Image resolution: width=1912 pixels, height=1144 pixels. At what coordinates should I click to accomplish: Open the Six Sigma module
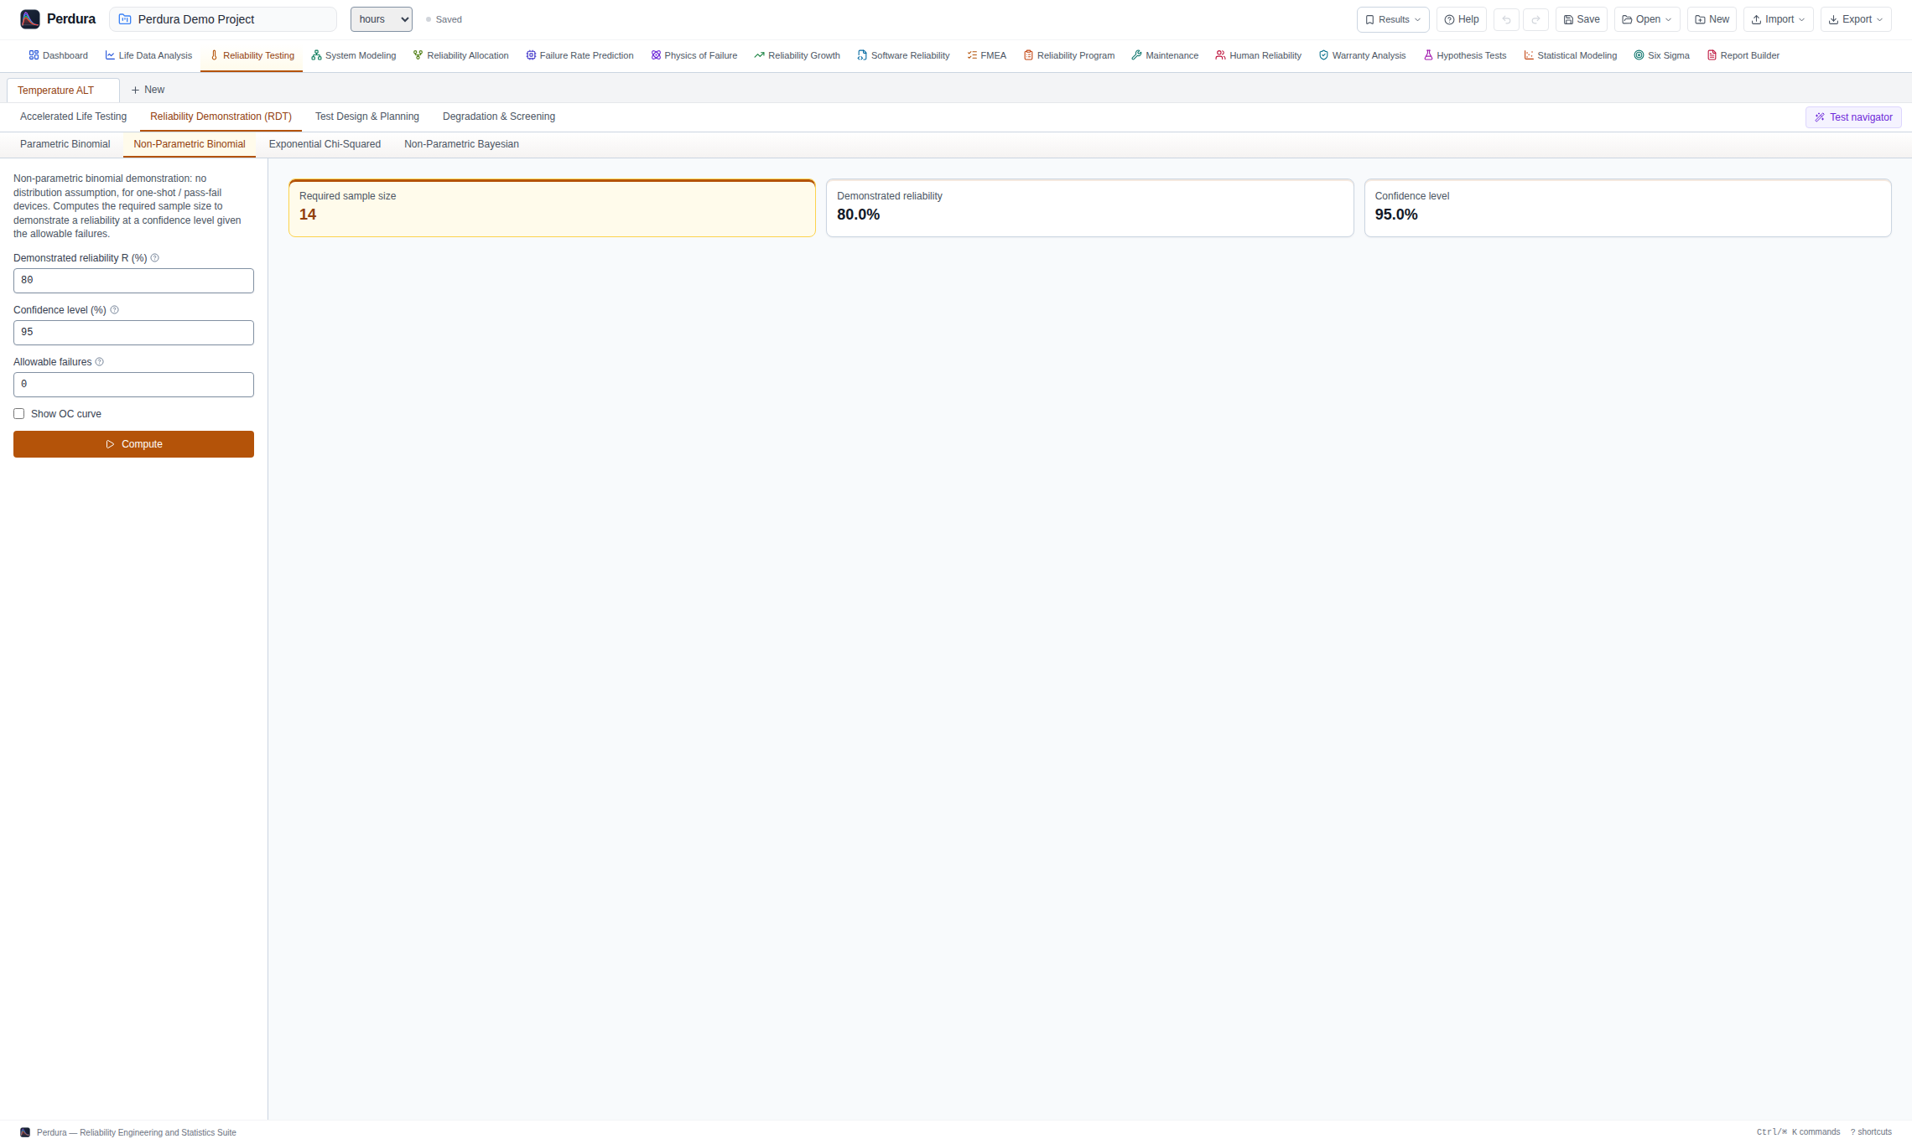pos(1661,55)
